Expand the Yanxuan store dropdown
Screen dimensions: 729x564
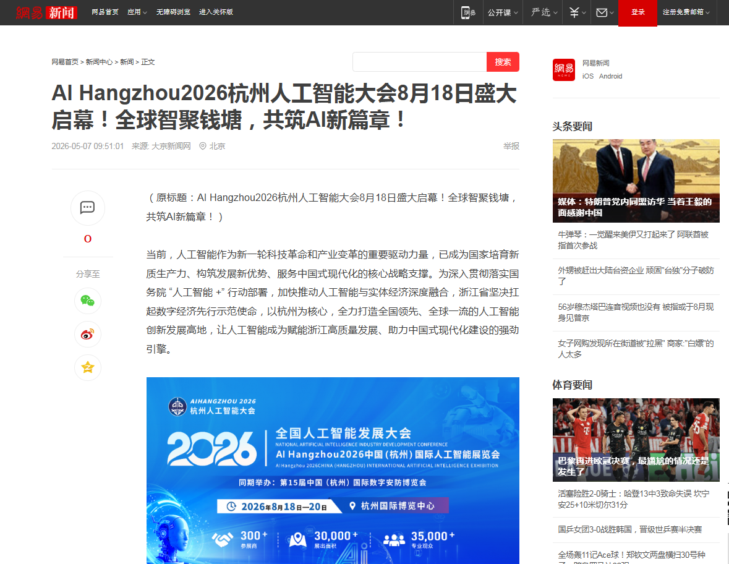point(544,12)
